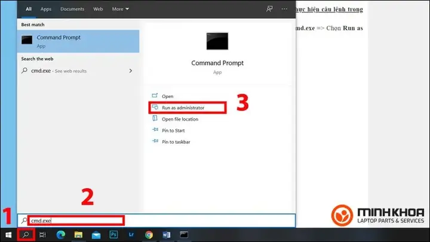
Task: Switch to Microsoft Word on taskbar
Action: pyautogui.click(x=167, y=235)
